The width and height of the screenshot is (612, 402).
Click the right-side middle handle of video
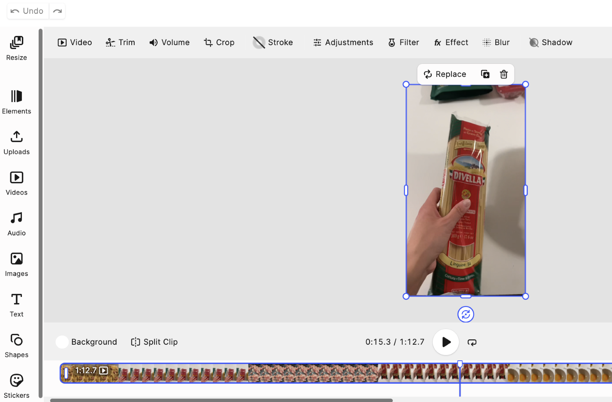(x=526, y=190)
